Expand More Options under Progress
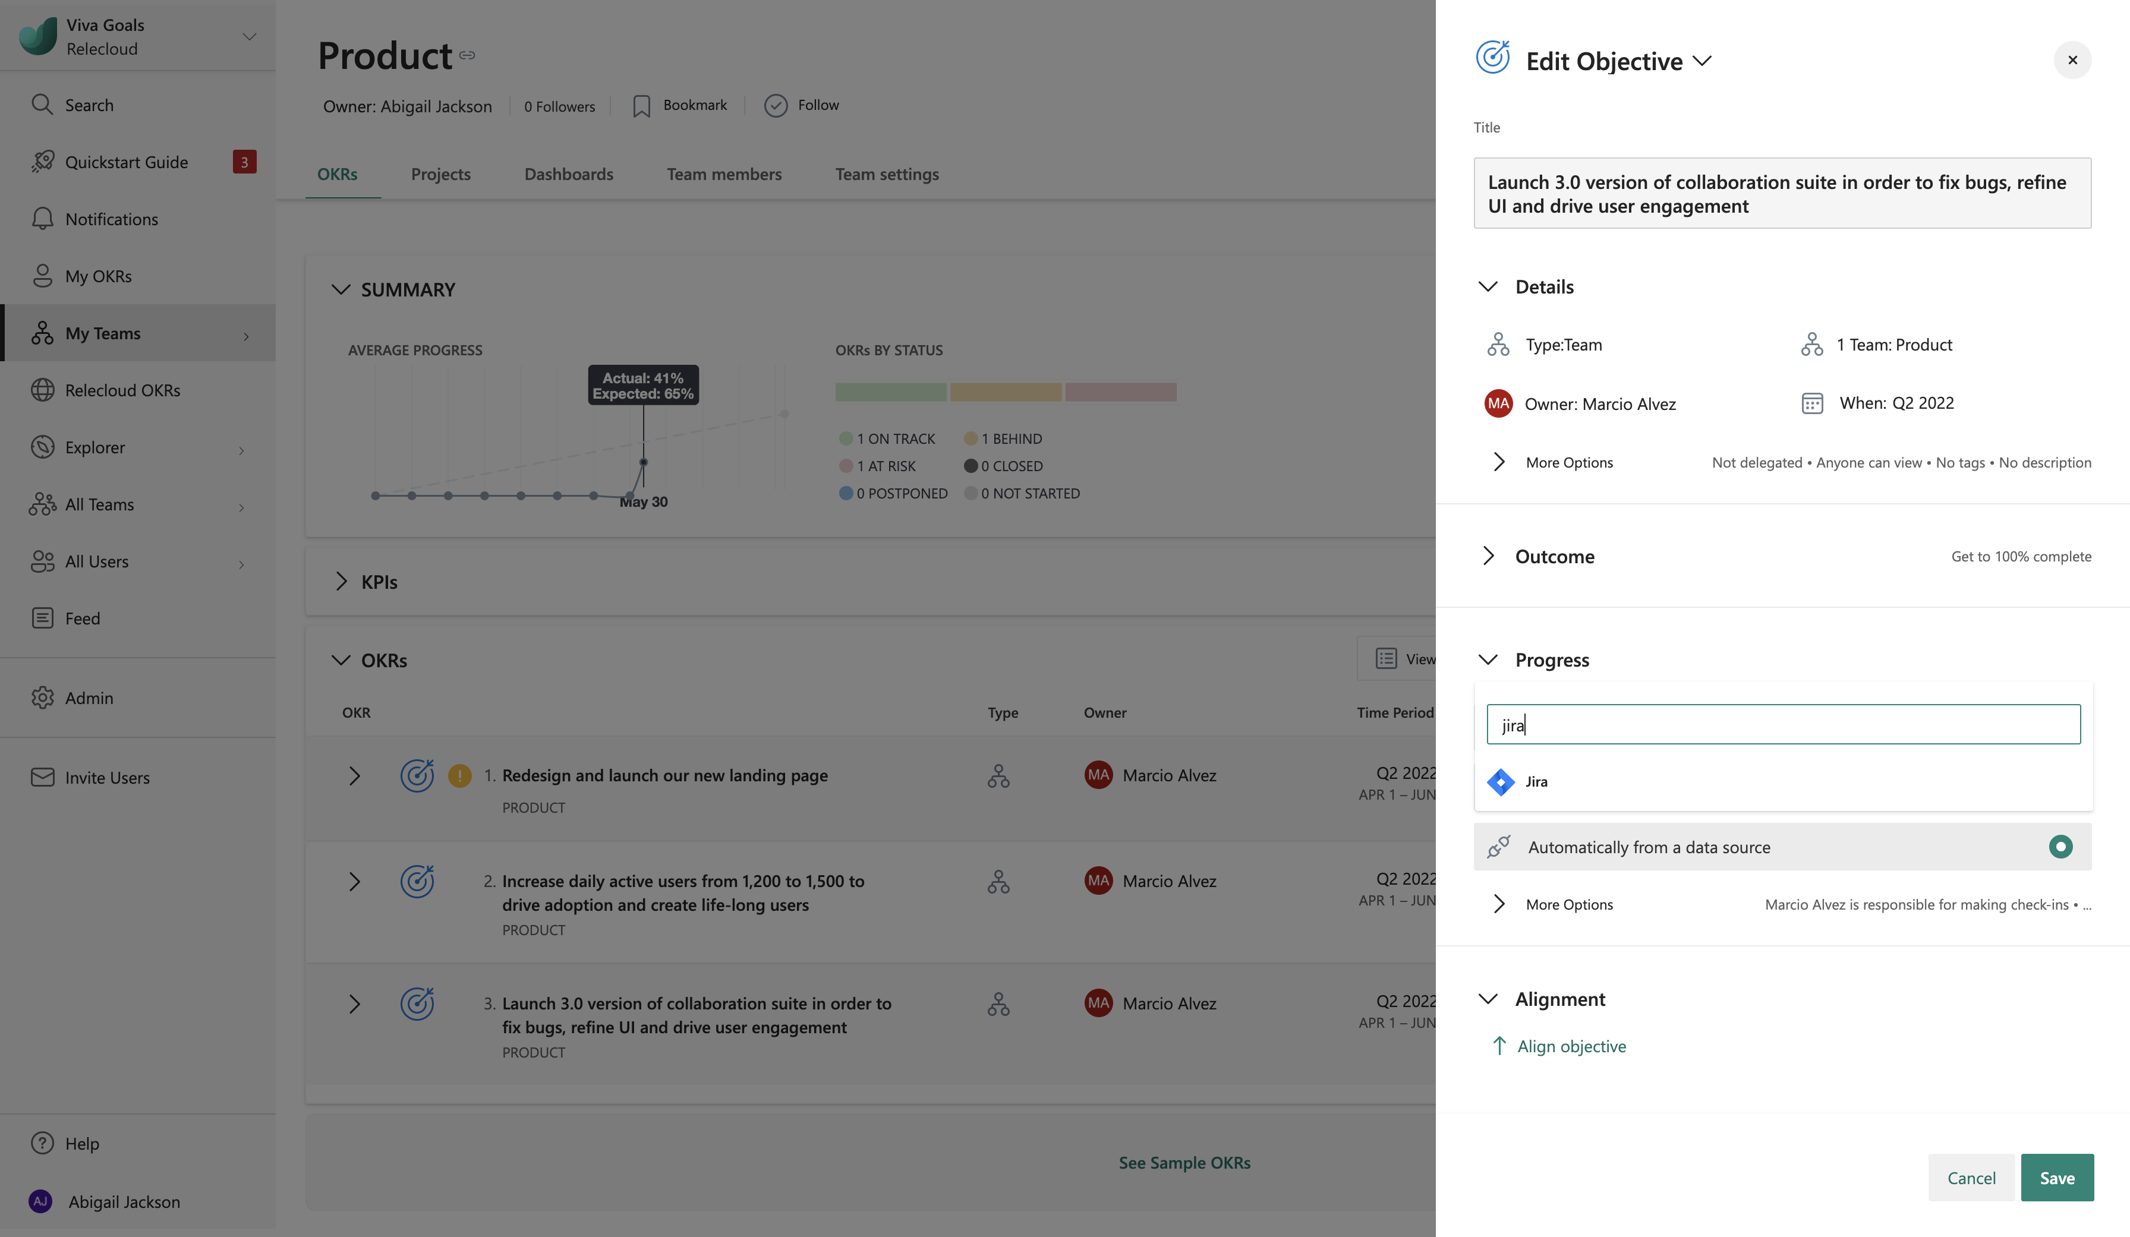This screenshot has width=2130, height=1237. coord(1499,904)
